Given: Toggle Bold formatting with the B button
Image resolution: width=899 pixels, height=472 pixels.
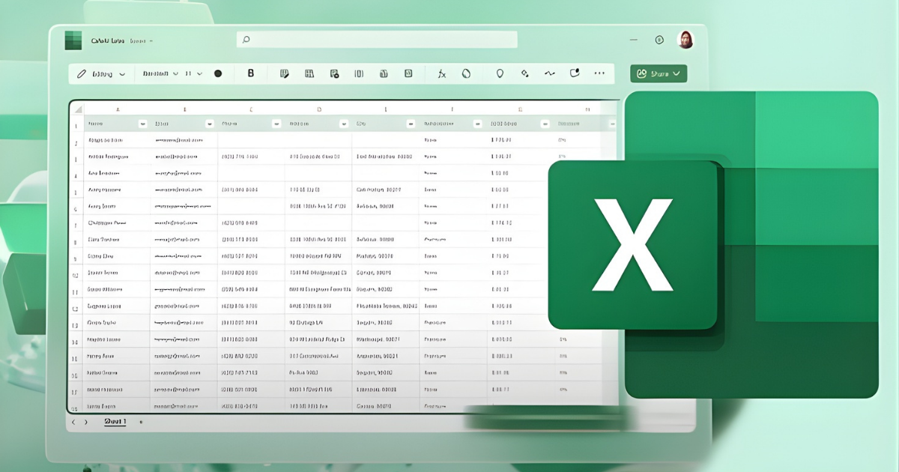Looking at the screenshot, I should click(x=251, y=73).
